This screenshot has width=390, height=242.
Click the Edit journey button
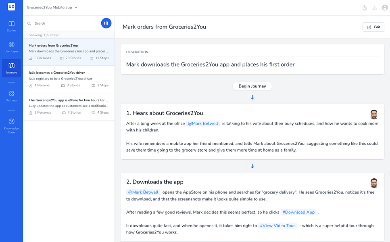tap(373, 27)
